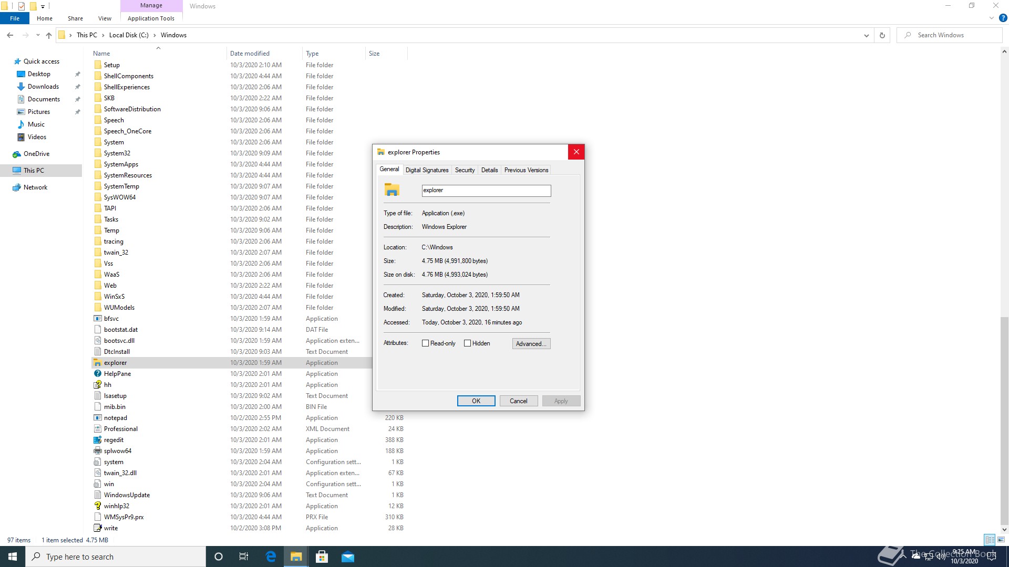Open Microsoft Store from taskbar
1009x567 pixels.
pos(322,556)
